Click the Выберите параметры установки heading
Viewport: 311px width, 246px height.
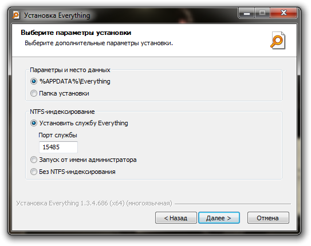76,33
